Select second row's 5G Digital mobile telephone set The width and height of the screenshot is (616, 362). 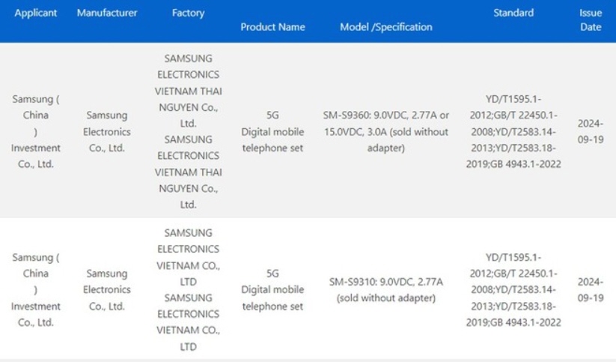(x=272, y=289)
